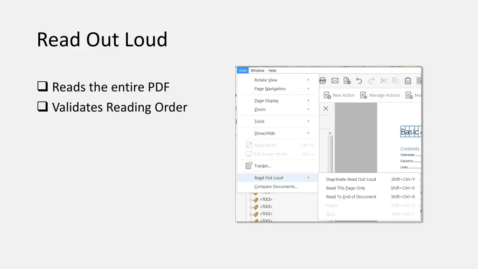Select Deactivate Read Out Loud
478x269 pixels.
click(351, 179)
